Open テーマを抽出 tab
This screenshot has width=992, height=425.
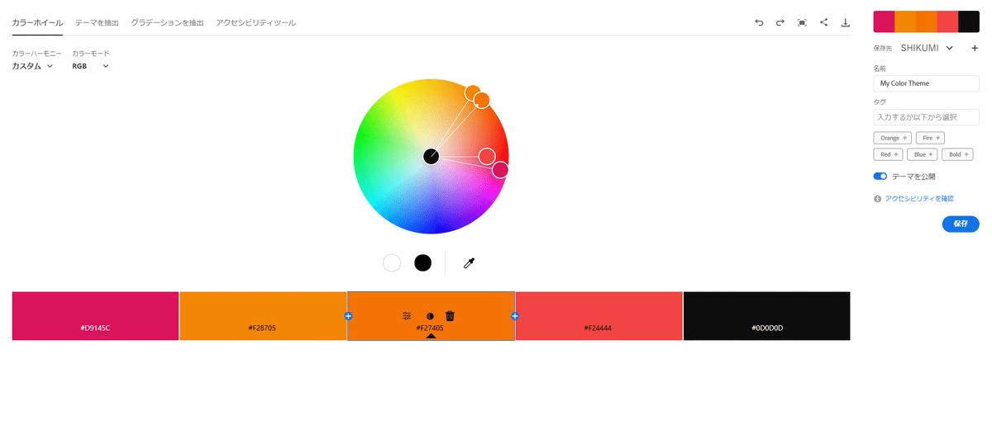point(97,23)
